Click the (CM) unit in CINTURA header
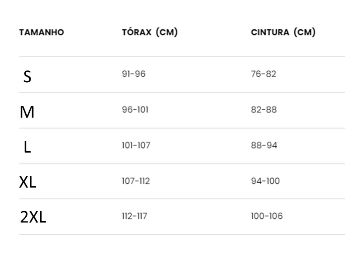Viewport: 345px width, 254px height. 305,32
